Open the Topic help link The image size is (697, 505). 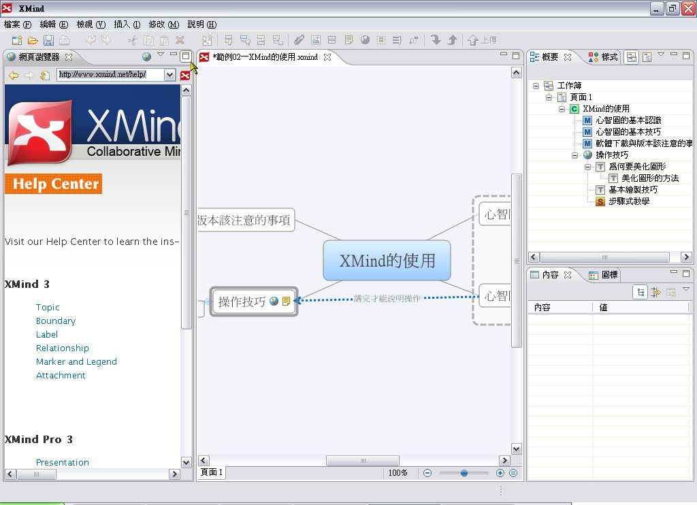(48, 307)
